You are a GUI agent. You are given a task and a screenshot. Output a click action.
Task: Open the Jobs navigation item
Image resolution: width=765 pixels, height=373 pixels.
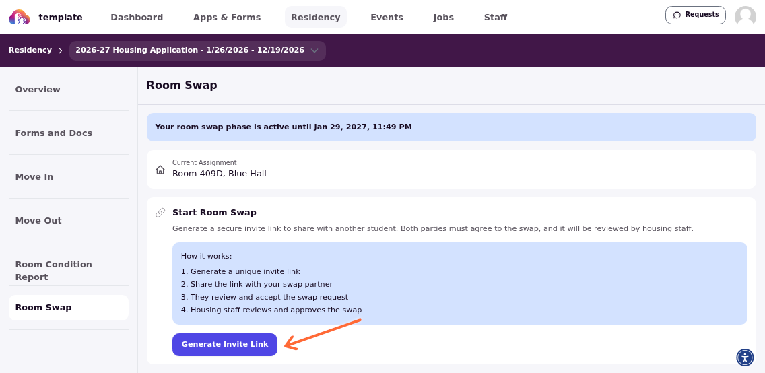444,18
